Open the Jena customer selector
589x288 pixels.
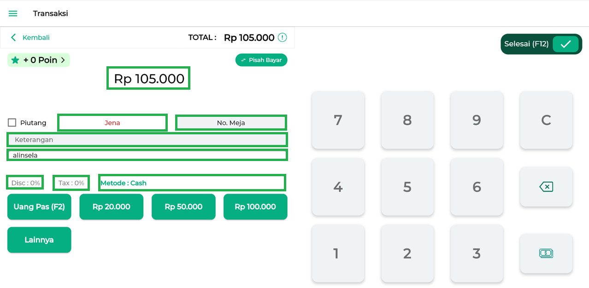pos(112,123)
